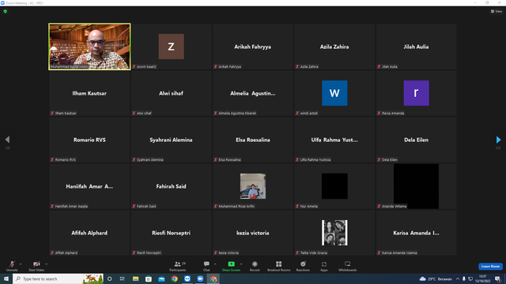Viewport: 506px width, 284px height.
Task: Expand chat options arrow beside Chat
Action: tap(215, 264)
